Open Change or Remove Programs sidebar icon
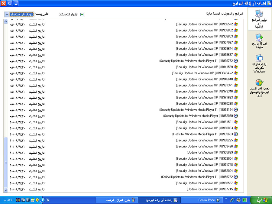Image resolution: width=272 pixels, height=204 pixels. point(259,19)
